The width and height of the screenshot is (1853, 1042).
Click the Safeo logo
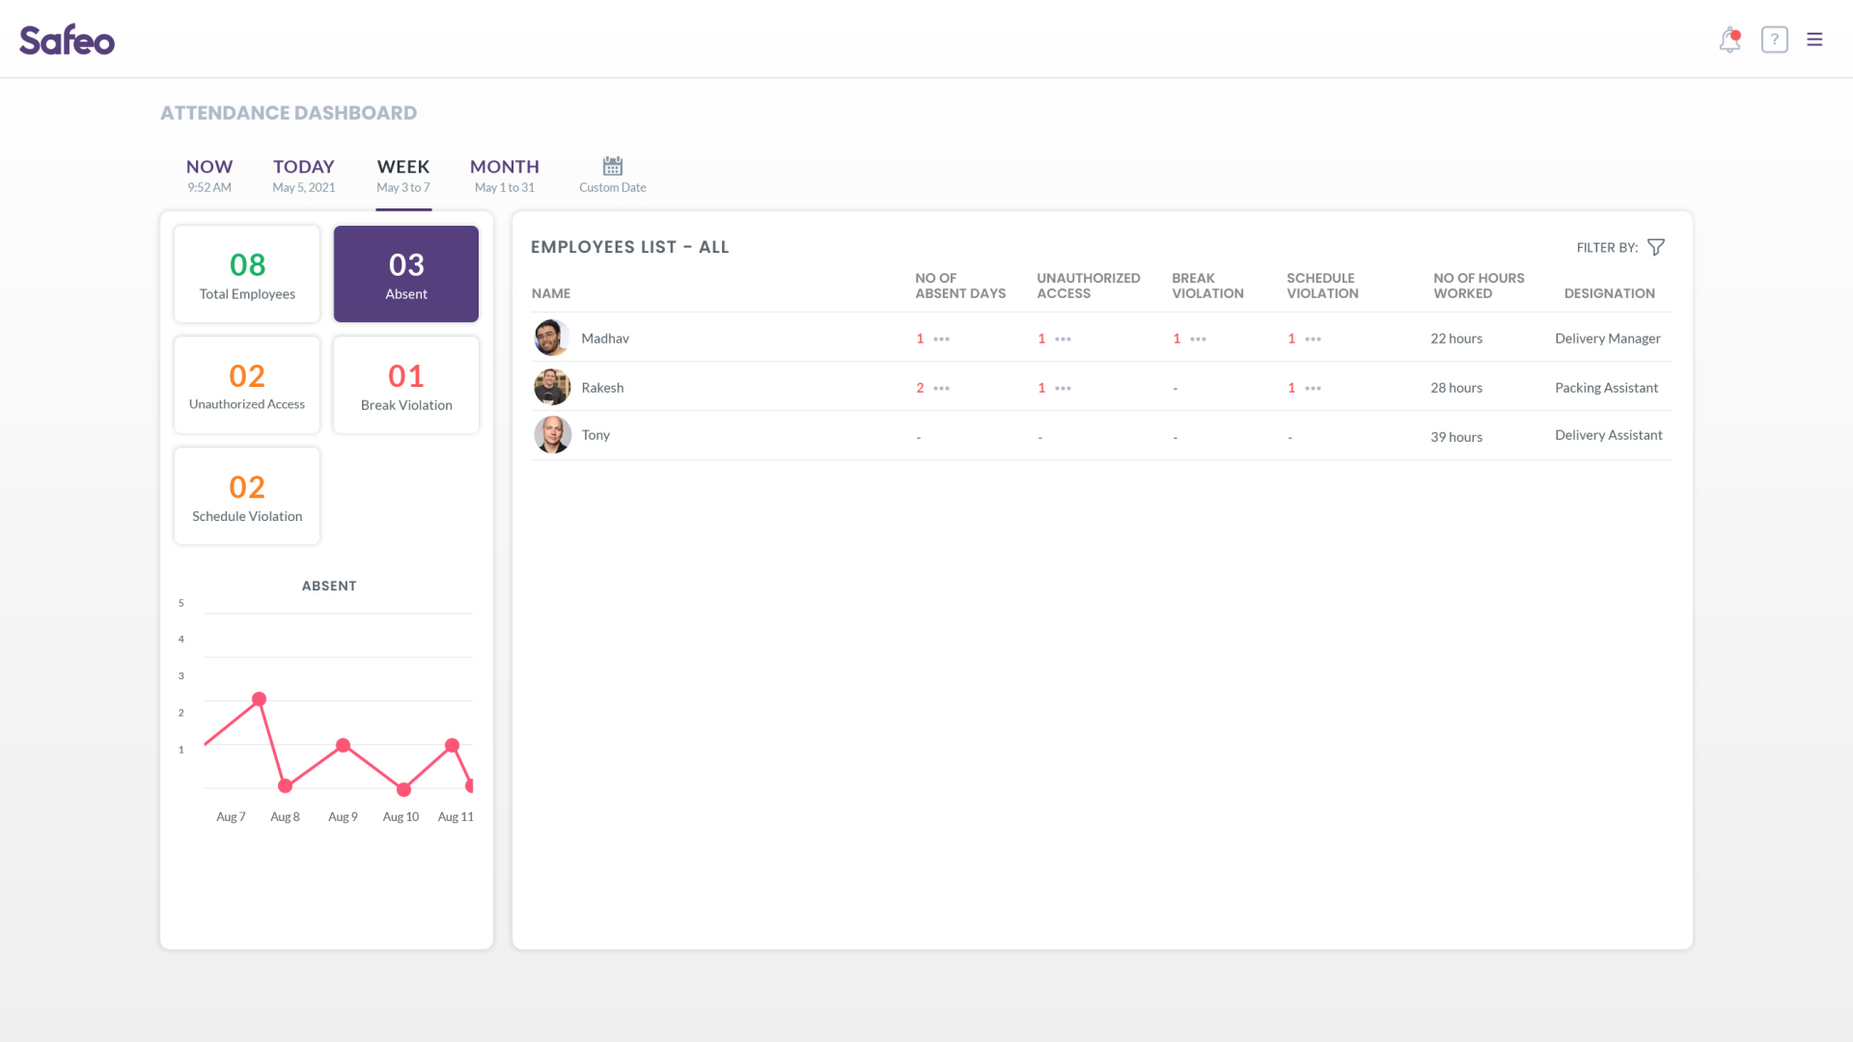click(x=67, y=40)
